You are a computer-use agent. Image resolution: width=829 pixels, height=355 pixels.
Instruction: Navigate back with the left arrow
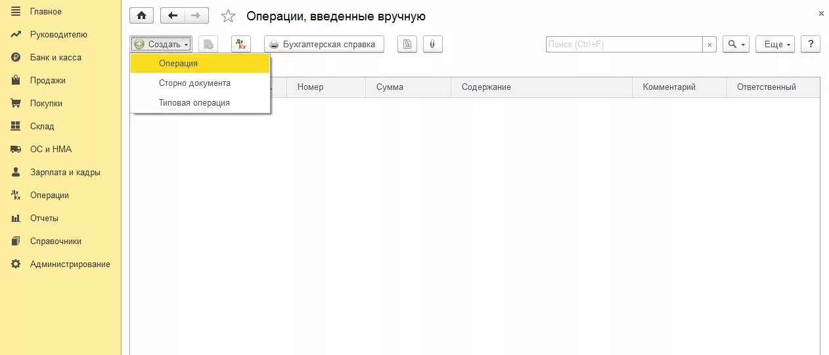173,16
